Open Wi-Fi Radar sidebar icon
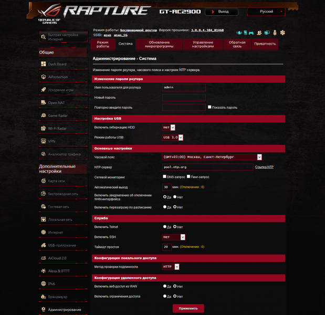 click(x=44, y=128)
